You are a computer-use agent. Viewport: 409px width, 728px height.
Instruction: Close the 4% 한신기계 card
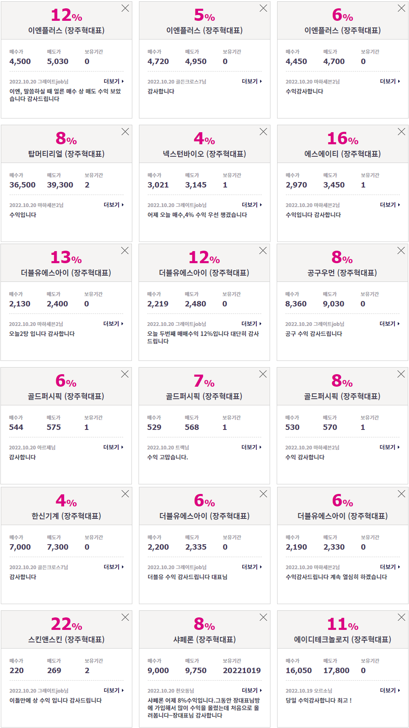[125, 494]
